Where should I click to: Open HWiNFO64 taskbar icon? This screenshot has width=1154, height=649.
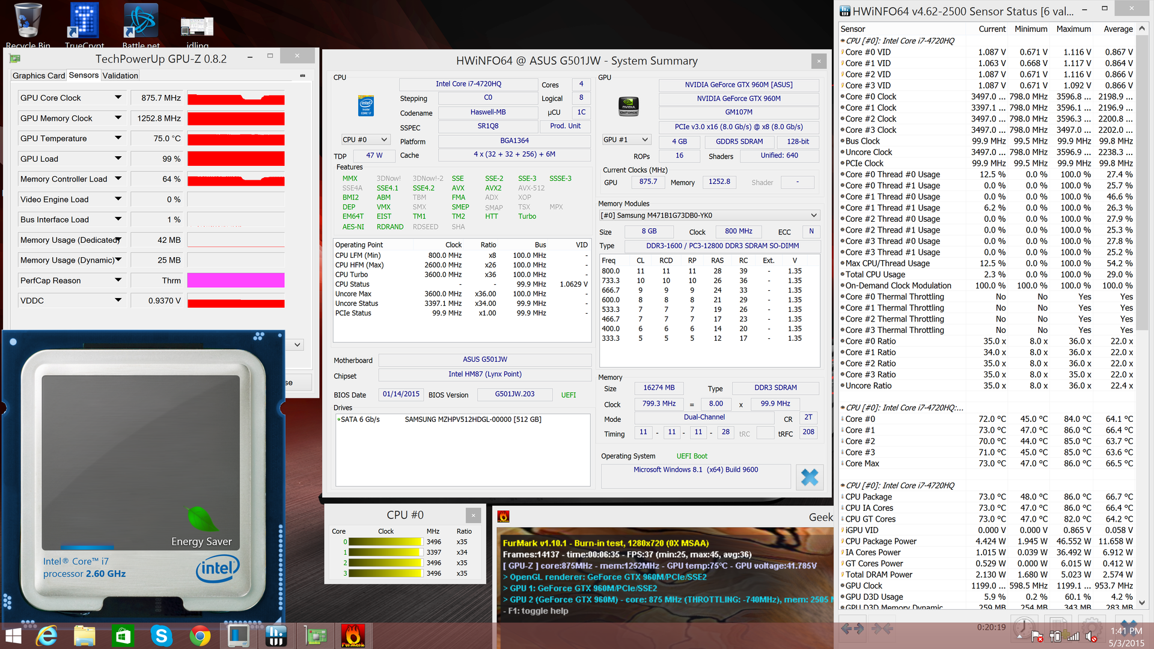[x=276, y=636]
